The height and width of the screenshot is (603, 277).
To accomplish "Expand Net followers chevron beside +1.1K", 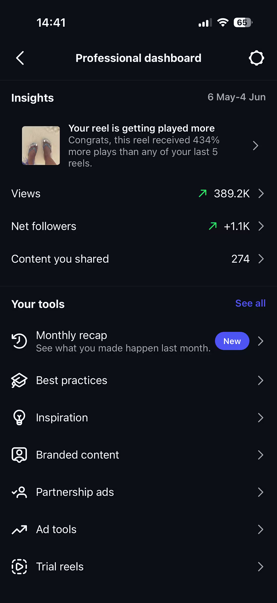I will coord(261,226).
